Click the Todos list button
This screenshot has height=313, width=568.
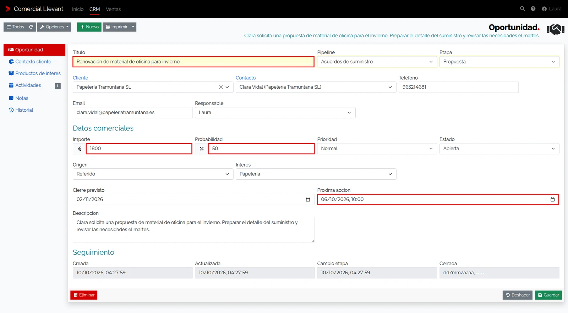(x=15, y=27)
